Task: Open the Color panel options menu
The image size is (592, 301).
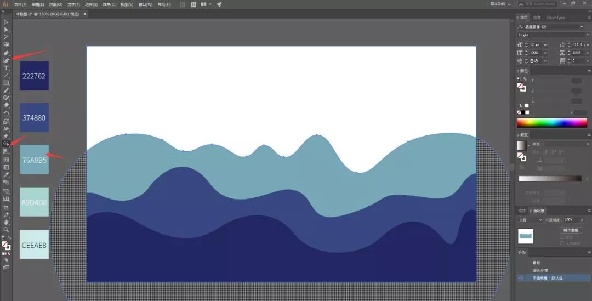Action: (589, 71)
